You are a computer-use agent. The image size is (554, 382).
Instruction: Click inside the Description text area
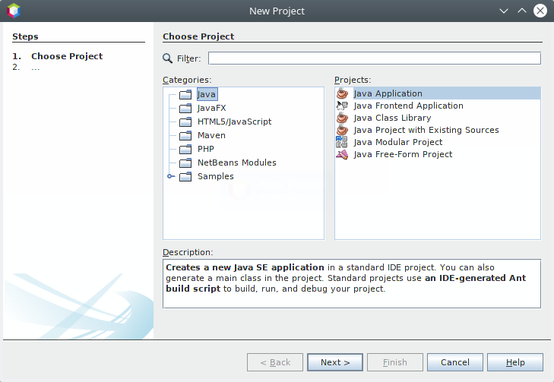pyautogui.click(x=352, y=284)
